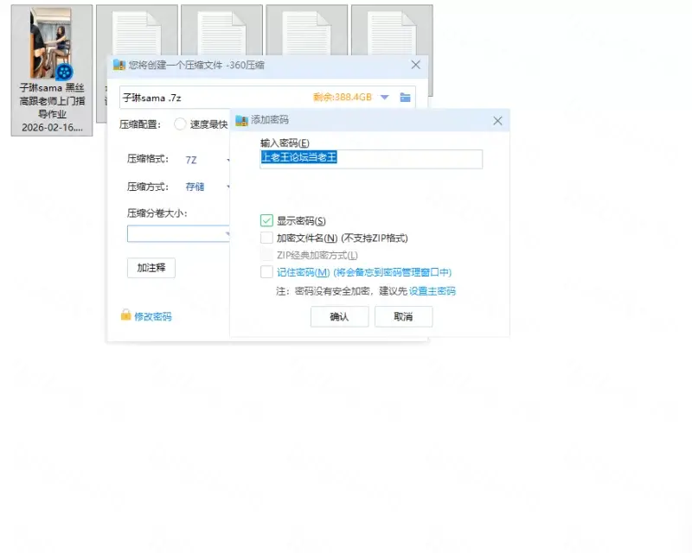Close the 添加密码 dialog

(497, 121)
